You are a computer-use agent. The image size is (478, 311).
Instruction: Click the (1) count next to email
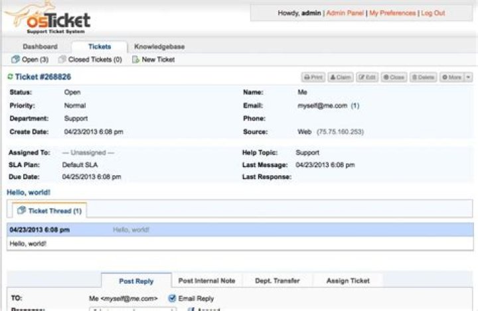point(355,105)
